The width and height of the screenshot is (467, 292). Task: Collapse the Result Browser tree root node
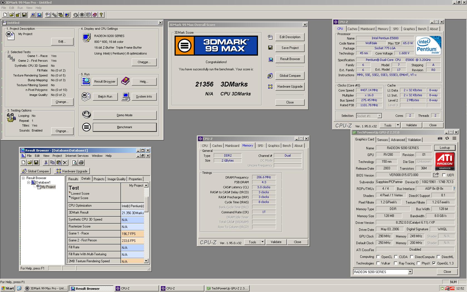pyautogui.click(x=23, y=178)
